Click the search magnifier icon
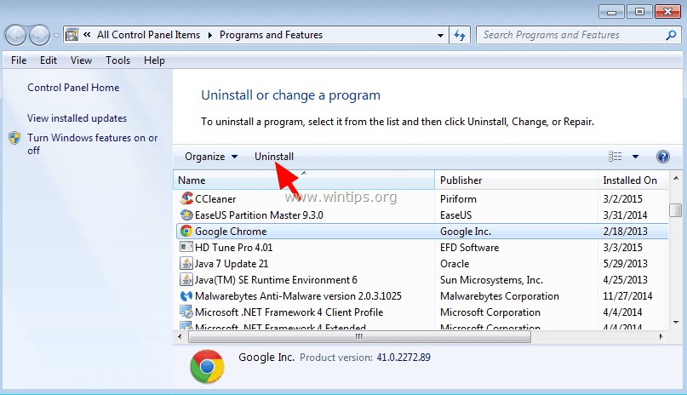The height and width of the screenshot is (395, 687). point(671,35)
